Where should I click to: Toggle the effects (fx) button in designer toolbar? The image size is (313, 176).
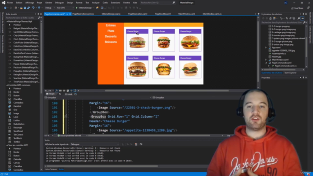click(x=56, y=90)
